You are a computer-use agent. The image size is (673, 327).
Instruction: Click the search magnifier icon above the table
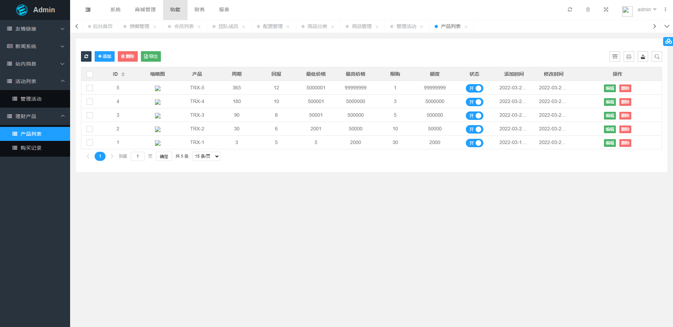click(x=657, y=56)
